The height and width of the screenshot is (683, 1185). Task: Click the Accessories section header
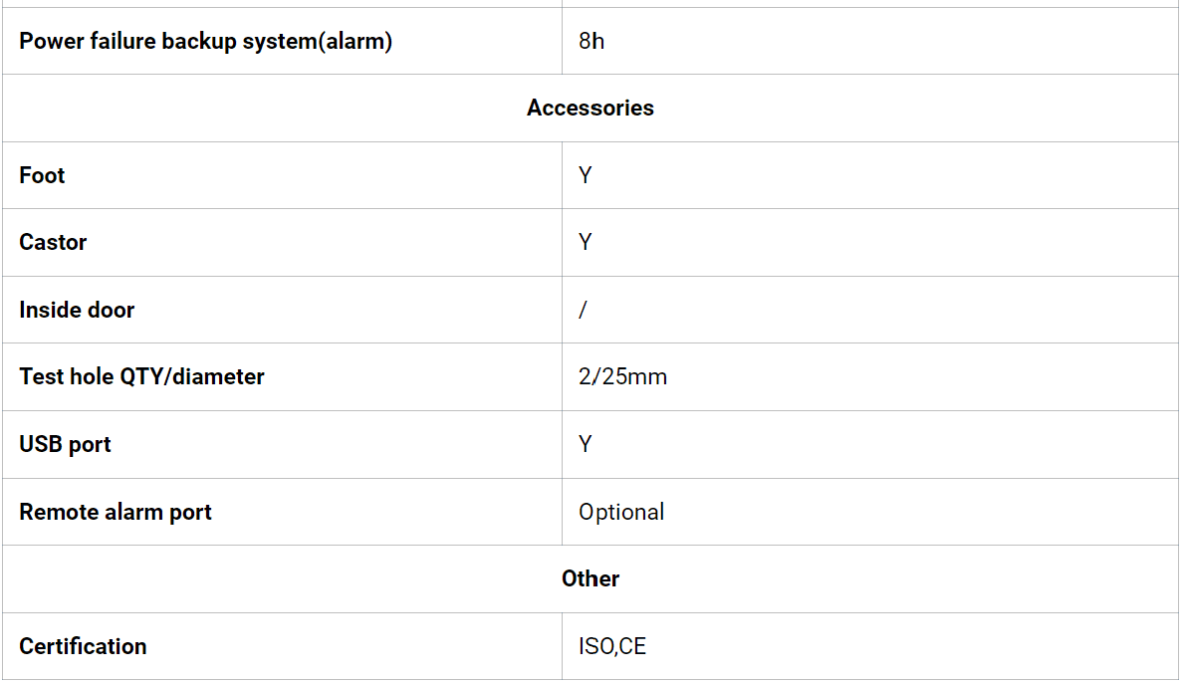point(591,108)
